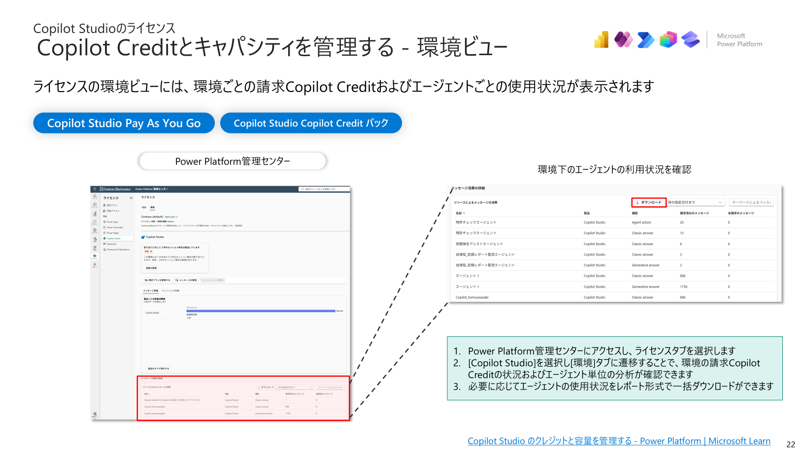
Task: Click the Copilot_tomoyasasaki row in enlarged panel
Action: [614, 297]
